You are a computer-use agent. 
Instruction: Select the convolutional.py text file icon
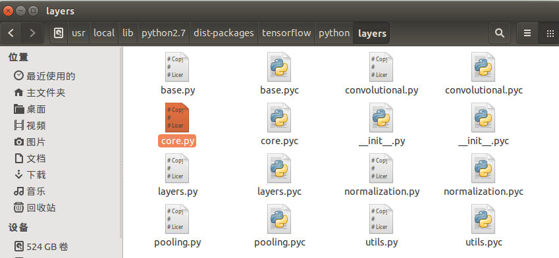381,67
